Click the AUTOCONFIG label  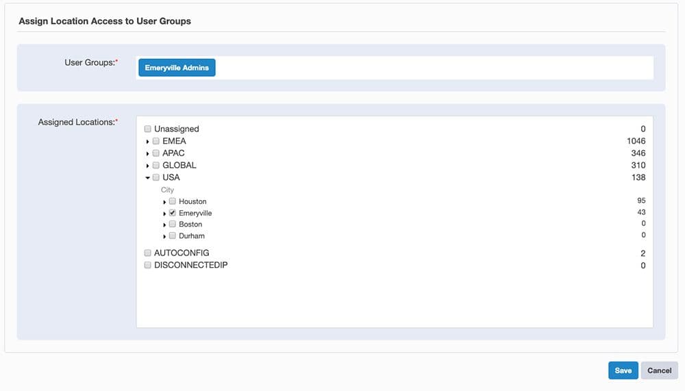[182, 253]
